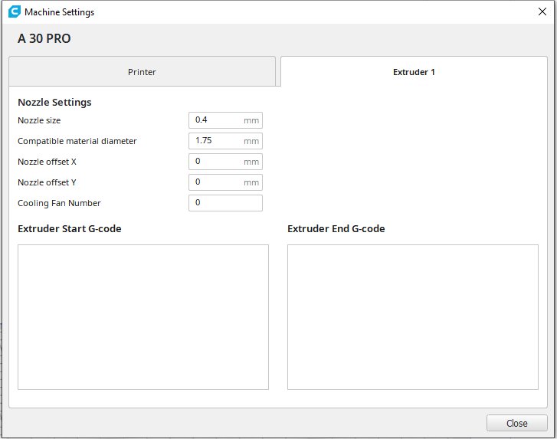Click the 'Cooling Fan Number' label
The height and width of the screenshot is (439, 557).
click(59, 203)
